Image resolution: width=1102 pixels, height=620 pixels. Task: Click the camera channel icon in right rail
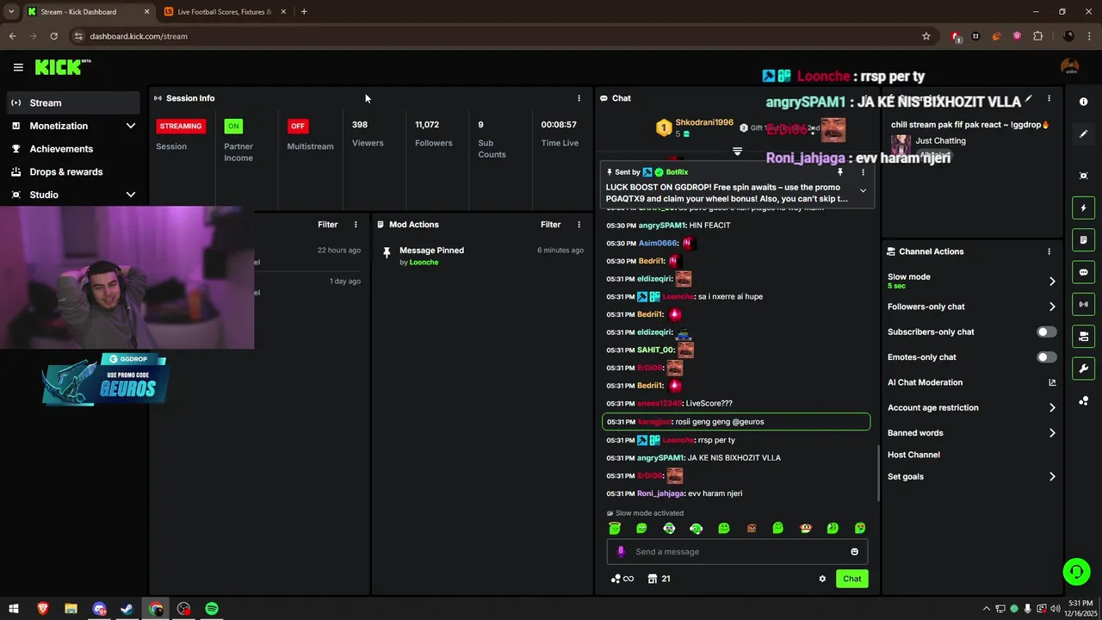1083,336
